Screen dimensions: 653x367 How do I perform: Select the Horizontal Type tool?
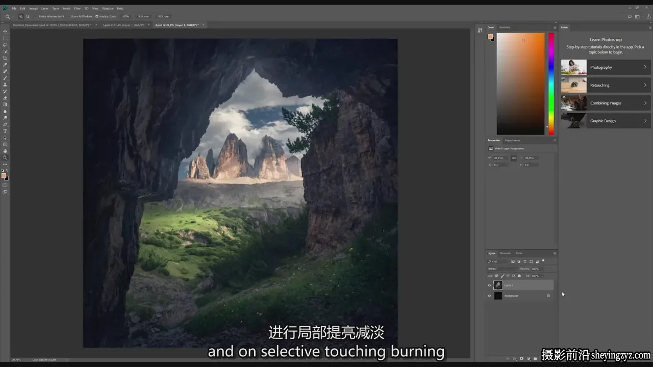(x=5, y=131)
